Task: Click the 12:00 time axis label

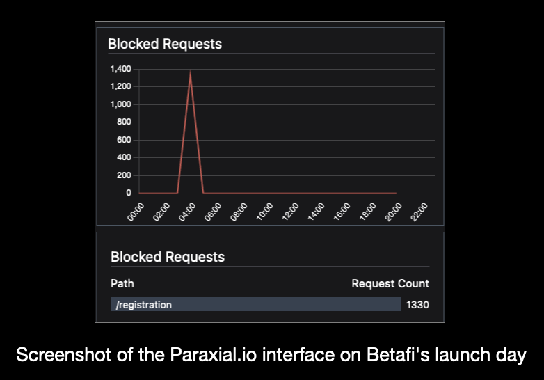Action: pyautogui.click(x=290, y=212)
